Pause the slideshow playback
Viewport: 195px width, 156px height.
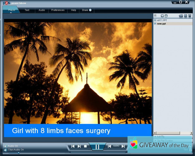97,146
